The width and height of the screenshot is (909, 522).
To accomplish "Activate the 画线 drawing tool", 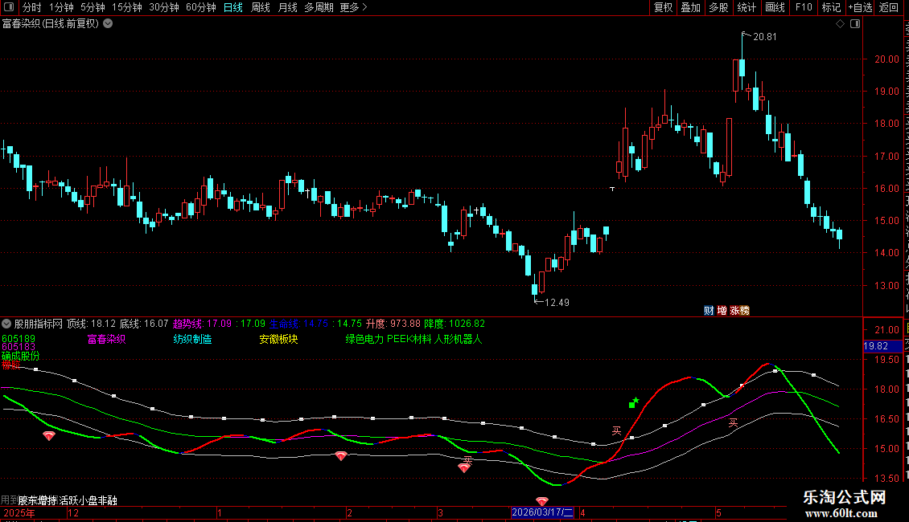I will (x=775, y=7).
